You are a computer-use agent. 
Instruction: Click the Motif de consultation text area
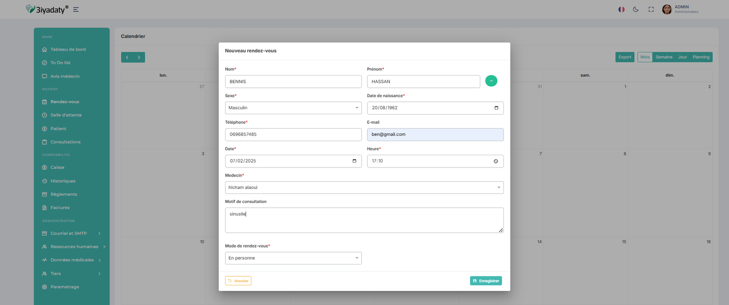click(364, 220)
